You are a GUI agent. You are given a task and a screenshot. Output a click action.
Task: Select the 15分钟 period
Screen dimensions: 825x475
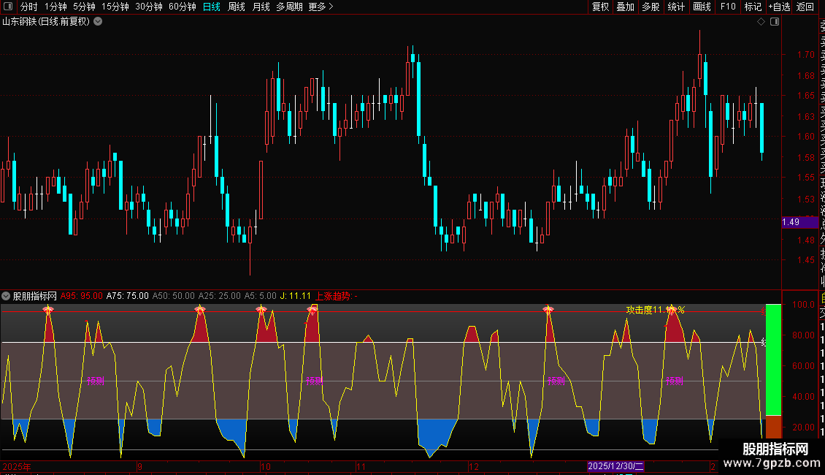tap(115, 7)
